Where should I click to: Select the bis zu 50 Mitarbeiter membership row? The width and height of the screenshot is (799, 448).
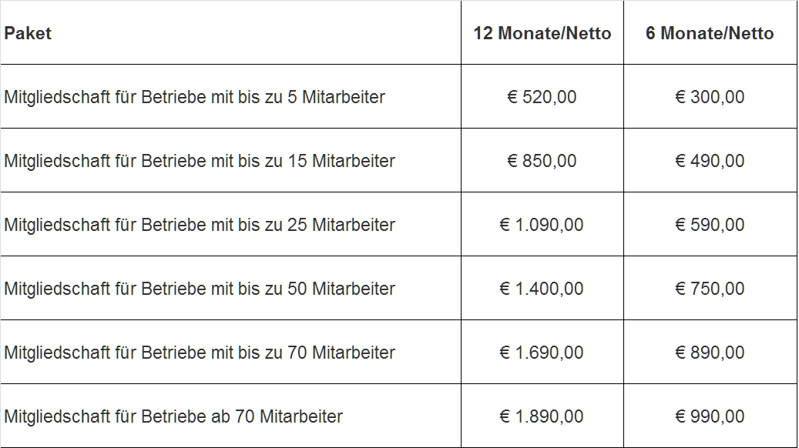[x=398, y=288]
